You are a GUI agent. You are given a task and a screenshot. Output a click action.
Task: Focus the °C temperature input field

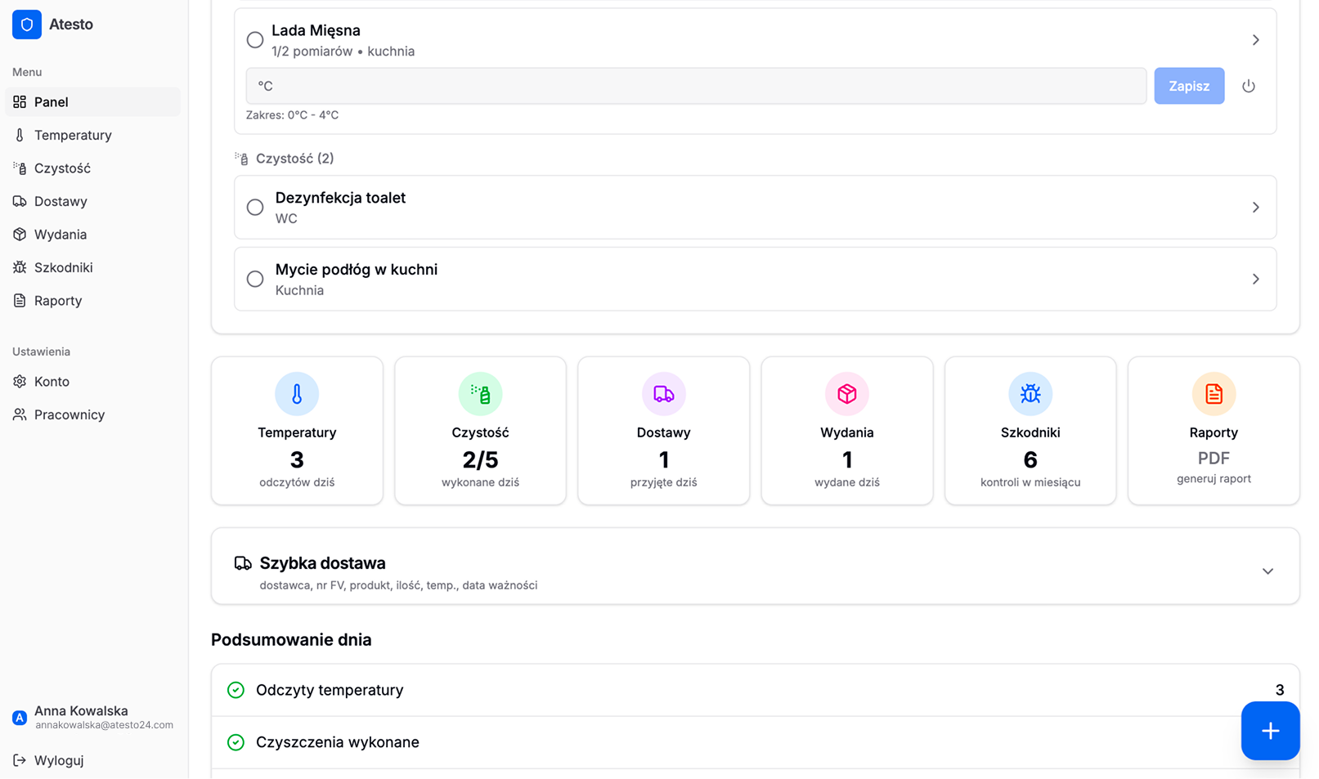(x=695, y=86)
